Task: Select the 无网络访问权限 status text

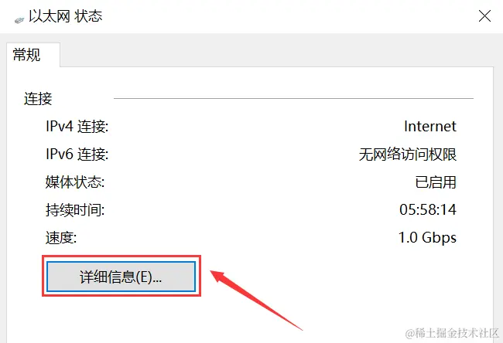Action: [408, 155]
